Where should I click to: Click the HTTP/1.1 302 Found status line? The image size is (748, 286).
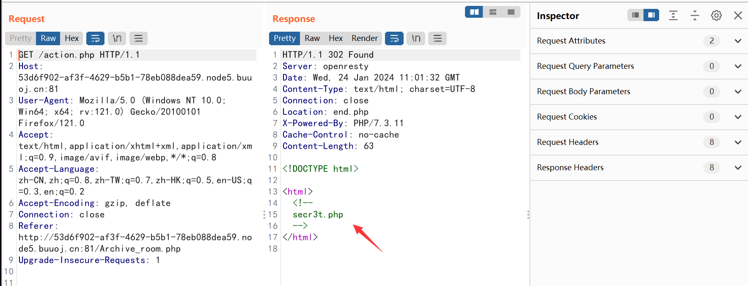pyautogui.click(x=328, y=55)
